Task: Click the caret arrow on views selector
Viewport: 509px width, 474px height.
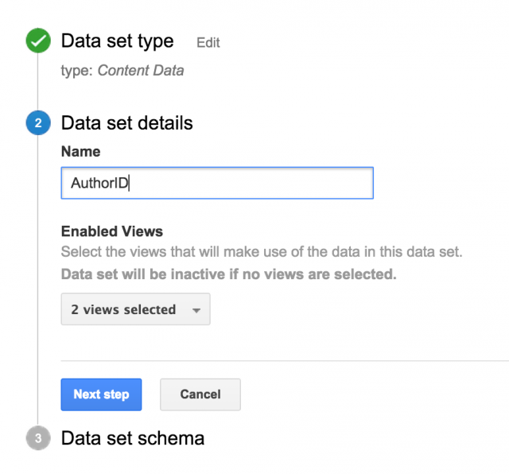Action: tap(196, 310)
